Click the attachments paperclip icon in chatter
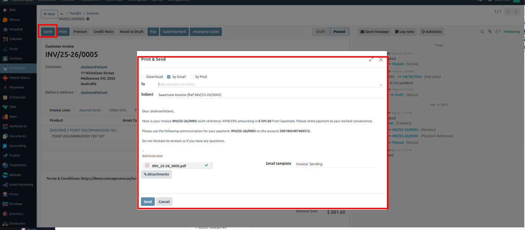This screenshot has height=230, width=525. coord(490,32)
